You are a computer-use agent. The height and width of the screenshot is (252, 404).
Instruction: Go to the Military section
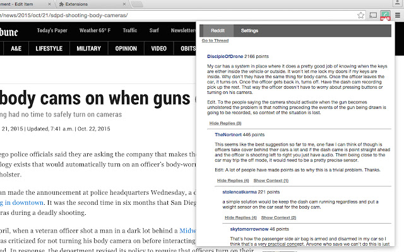[88, 48]
